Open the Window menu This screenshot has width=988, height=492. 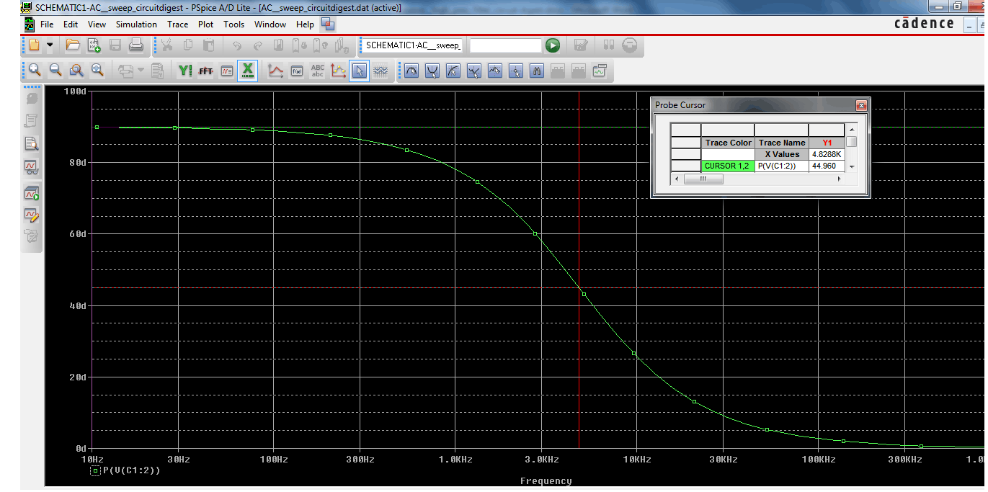pos(270,24)
